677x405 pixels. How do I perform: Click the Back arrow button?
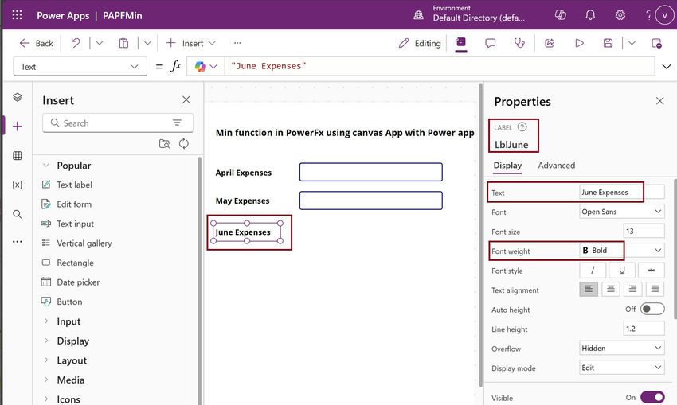36,43
